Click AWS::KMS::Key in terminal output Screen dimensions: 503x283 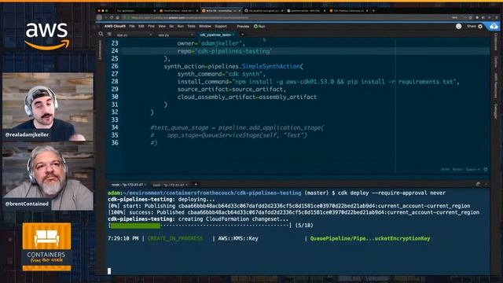click(x=238, y=238)
